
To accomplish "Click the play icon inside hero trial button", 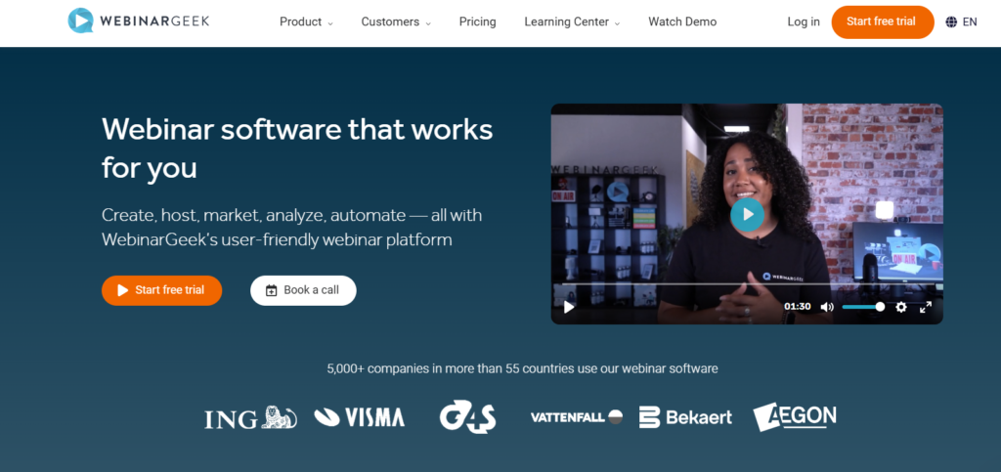I will (x=123, y=291).
